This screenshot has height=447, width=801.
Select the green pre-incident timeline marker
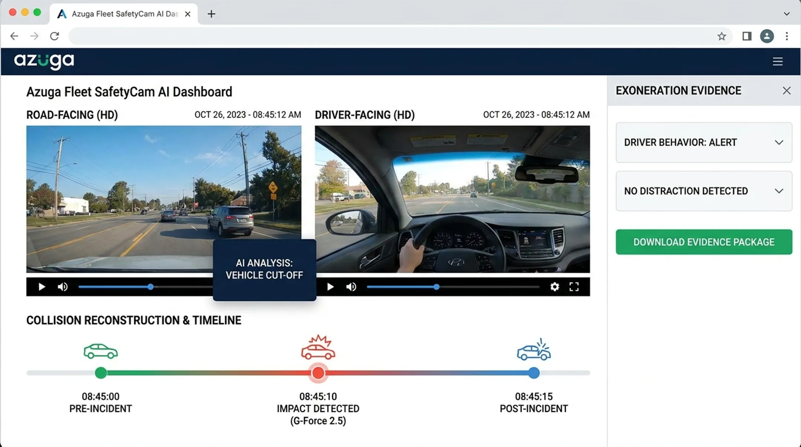click(x=100, y=373)
